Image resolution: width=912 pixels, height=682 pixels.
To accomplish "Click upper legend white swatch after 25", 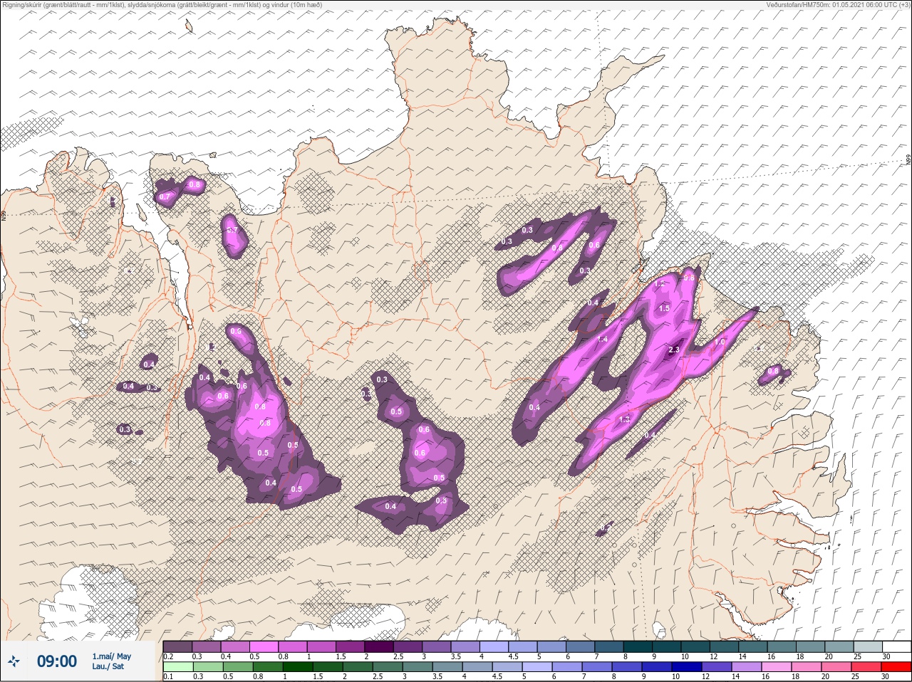I will tap(897, 646).
